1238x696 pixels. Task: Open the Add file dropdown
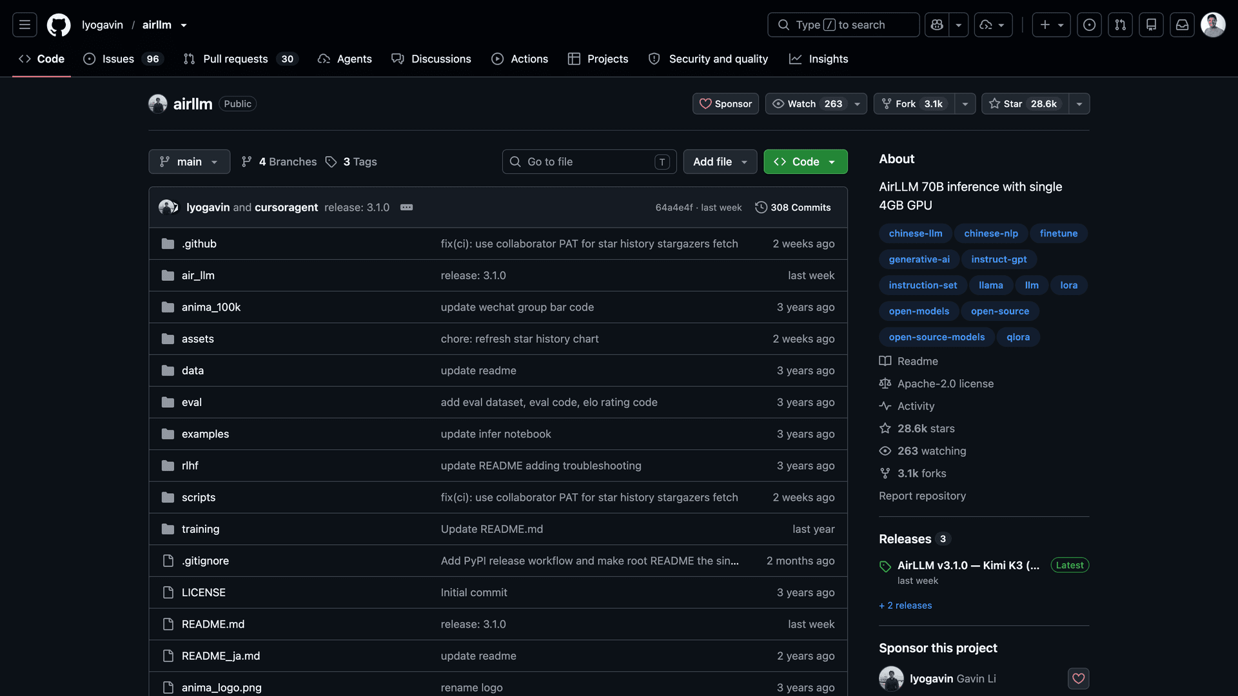(720, 162)
